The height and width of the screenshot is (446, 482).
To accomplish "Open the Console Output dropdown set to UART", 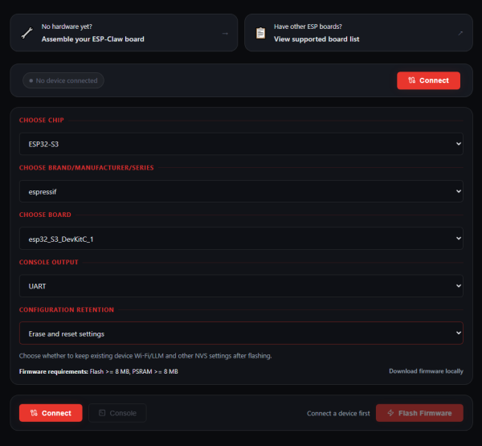I will [x=241, y=286].
